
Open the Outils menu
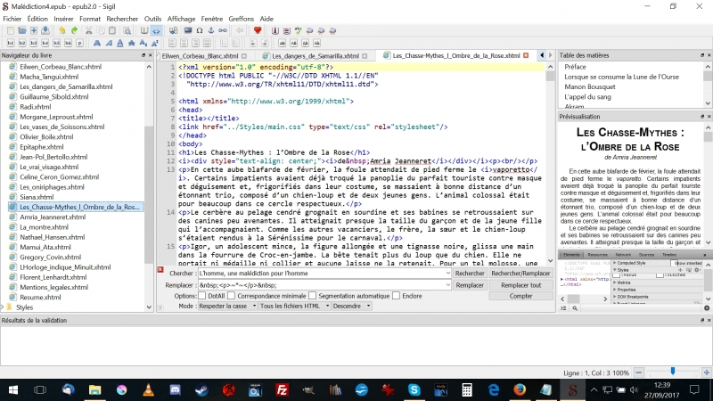pyautogui.click(x=153, y=18)
